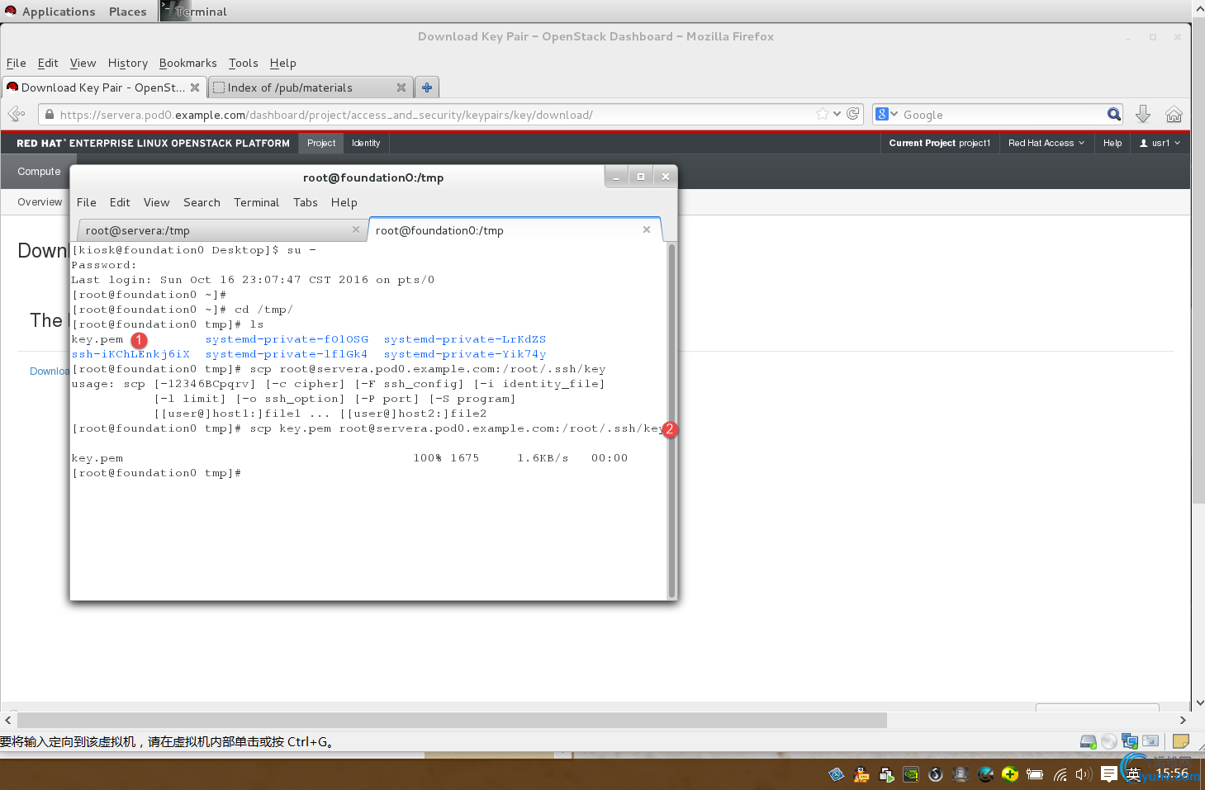
Task: Open the OpenStack Project dropdown
Action: coord(321,143)
